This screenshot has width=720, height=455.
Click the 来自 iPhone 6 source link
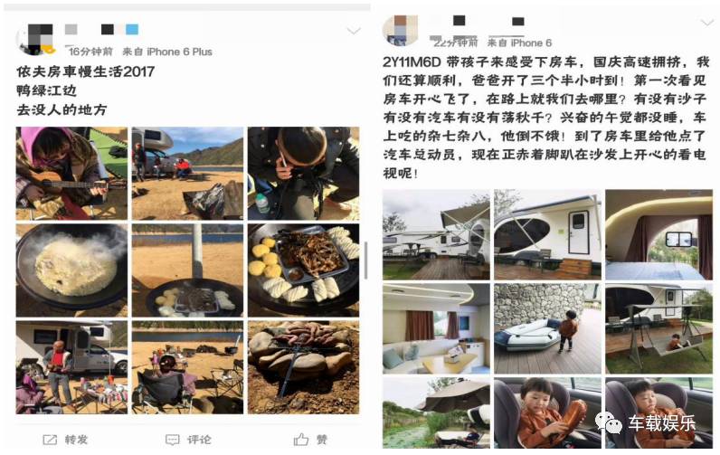point(519,43)
